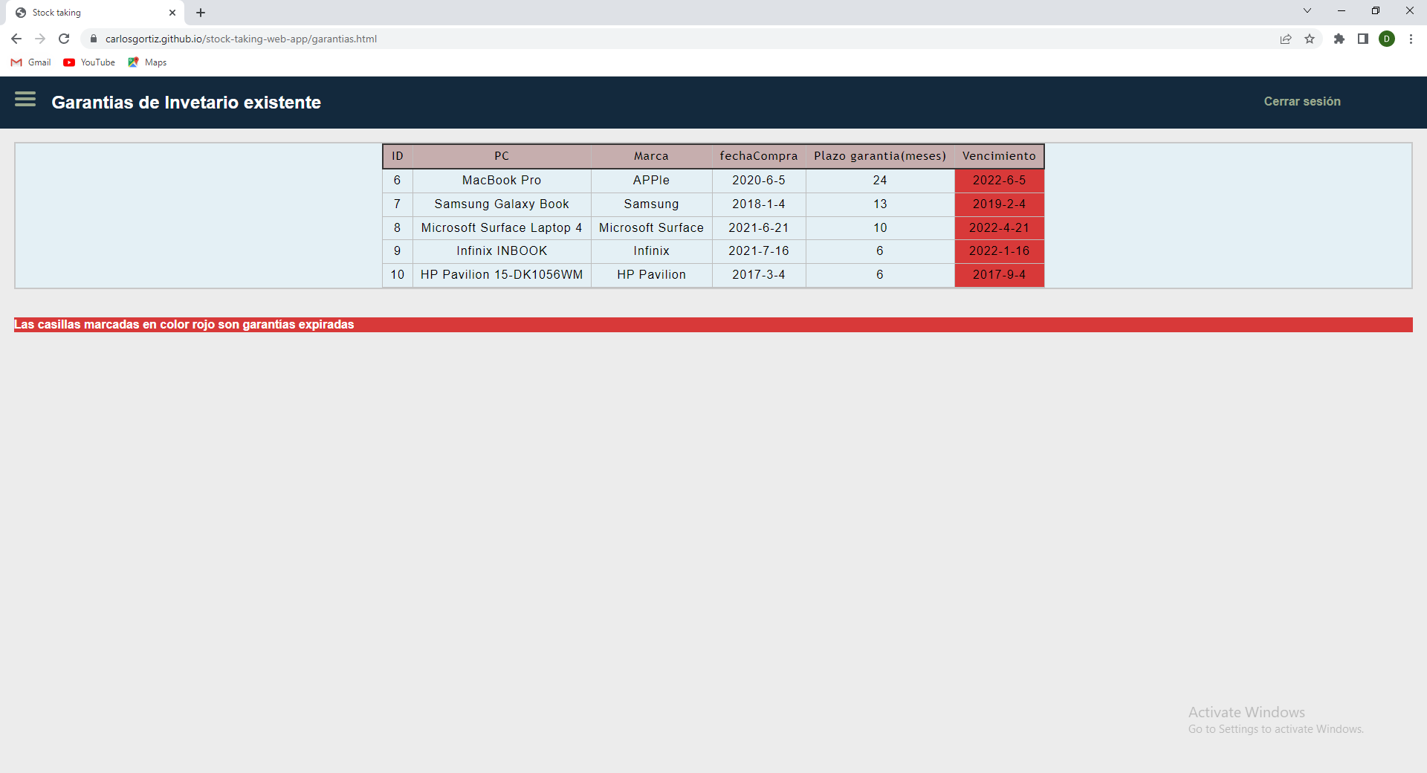Navigate forward in browser history
The width and height of the screenshot is (1427, 773).
click(39, 39)
